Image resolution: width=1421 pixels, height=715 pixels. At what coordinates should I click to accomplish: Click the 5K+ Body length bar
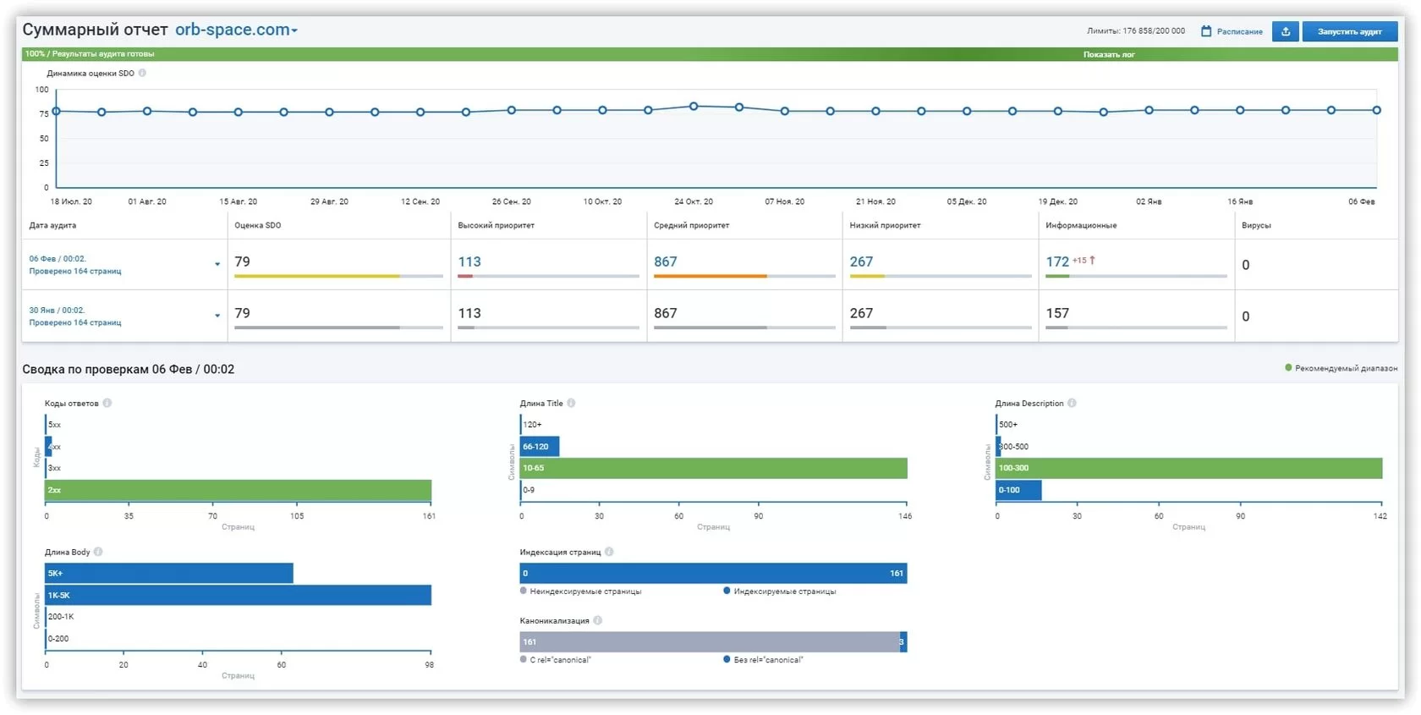pyautogui.click(x=169, y=574)
